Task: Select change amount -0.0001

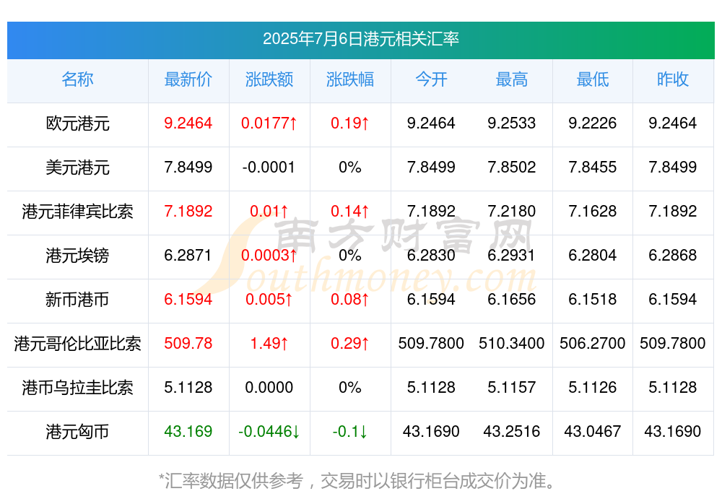Action: click(269, 167)
